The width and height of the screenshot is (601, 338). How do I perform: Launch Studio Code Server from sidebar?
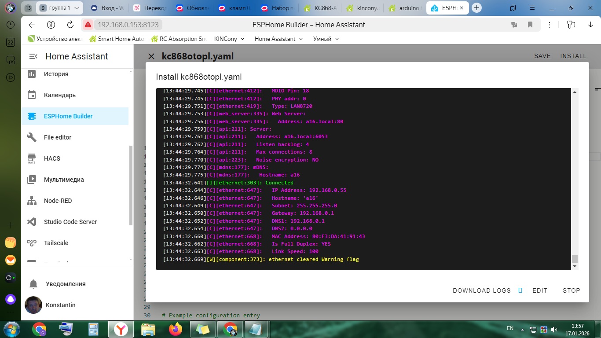click(x=70, y=222)
